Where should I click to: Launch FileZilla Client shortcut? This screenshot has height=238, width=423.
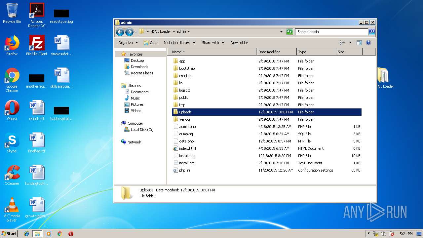pos(37,46)
